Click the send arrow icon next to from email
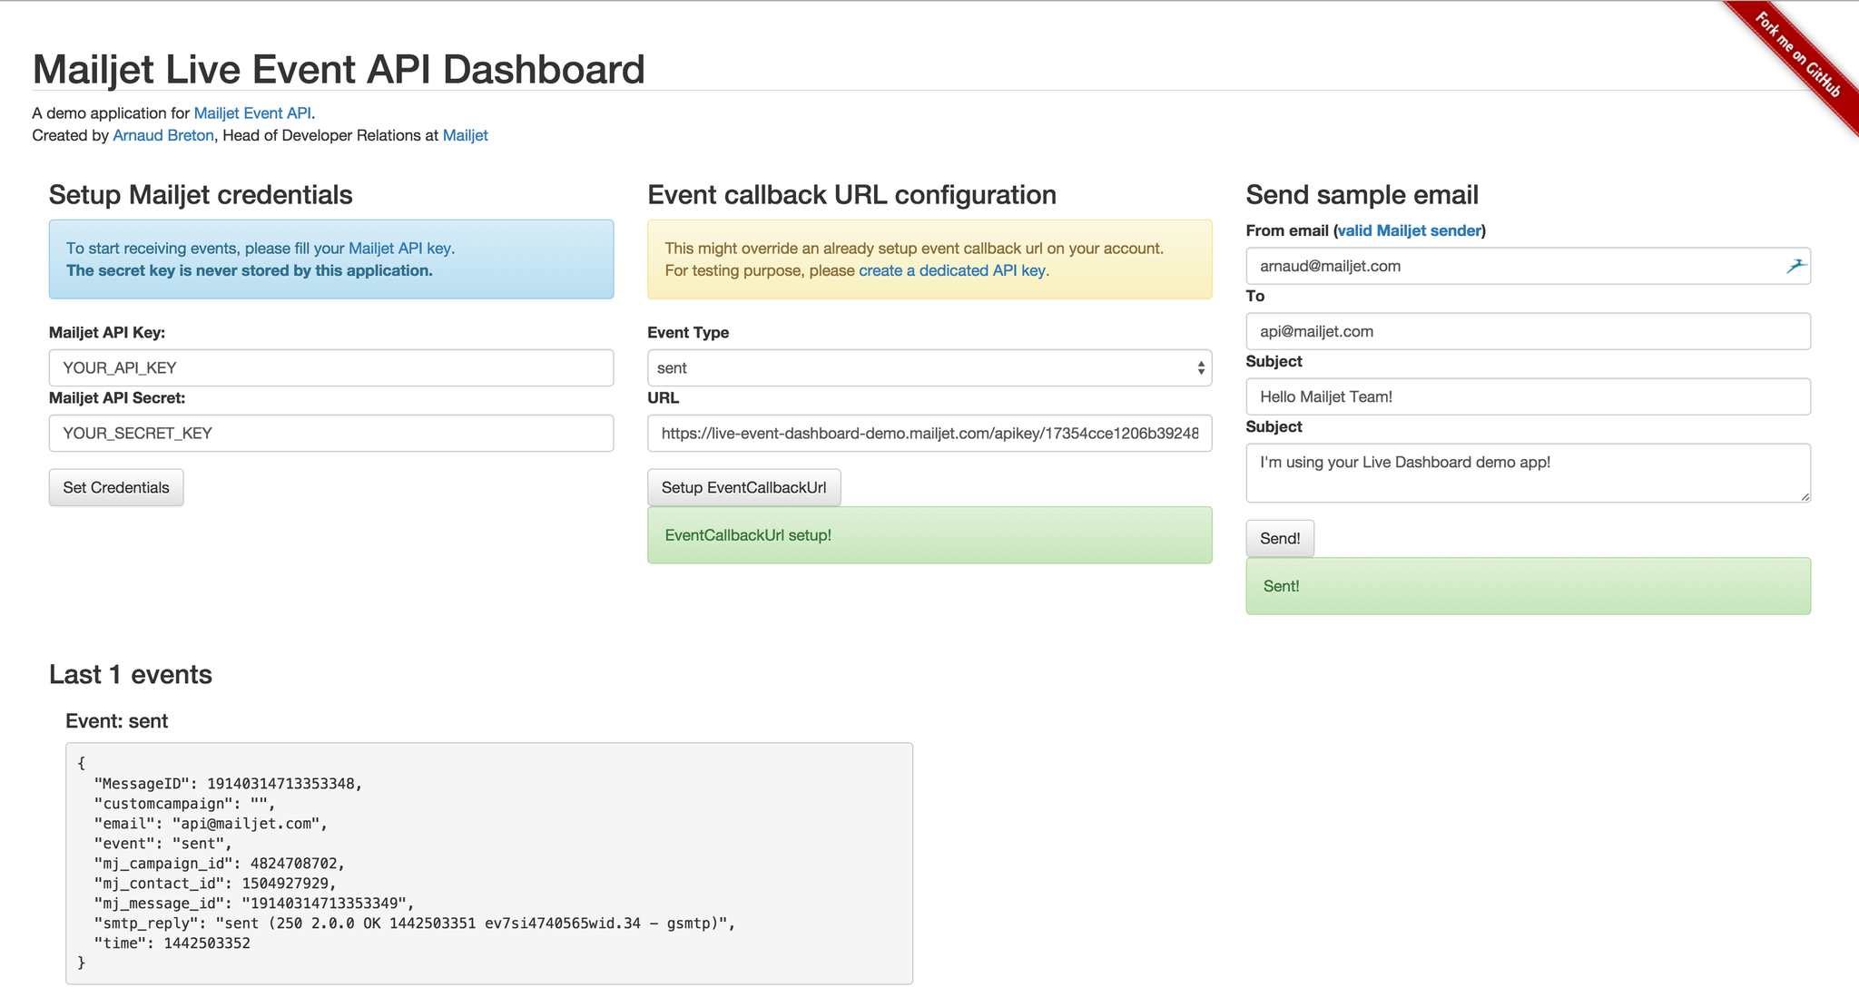The image size is (1859, 997). [1795, 267]
